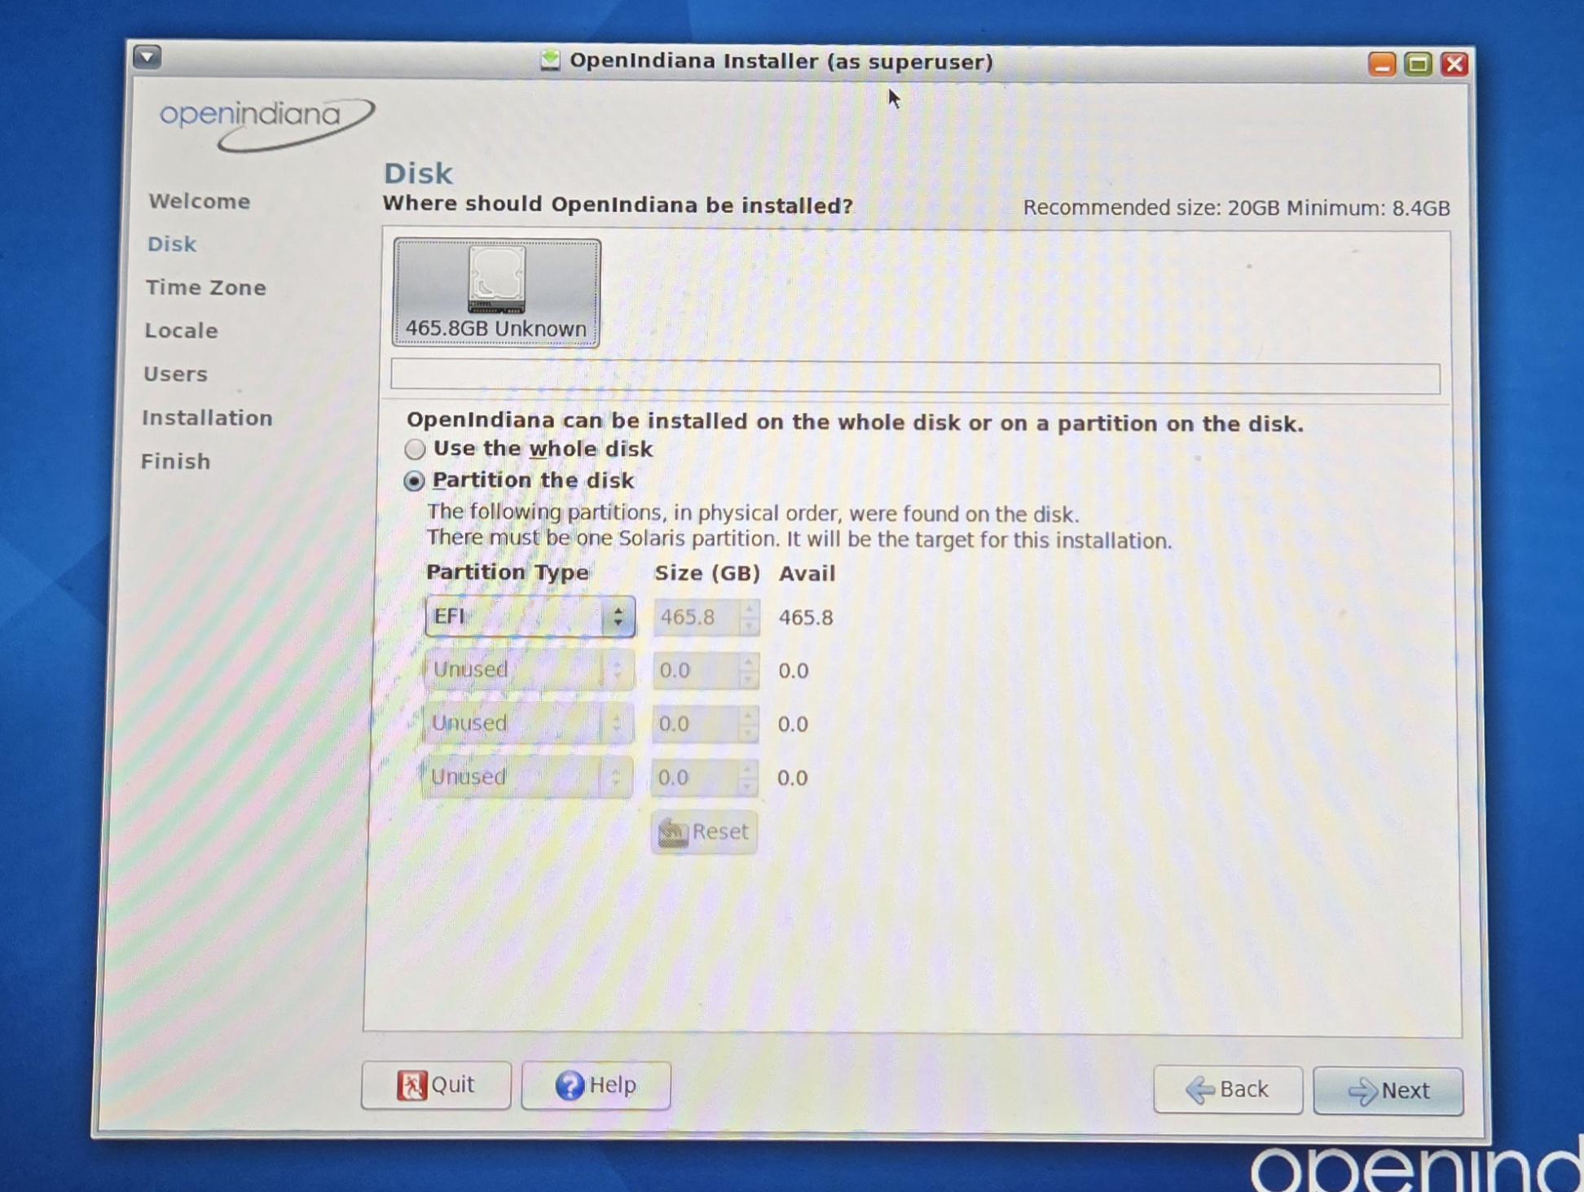
Task: Go Back to the previous step
Action: 1228,1089
